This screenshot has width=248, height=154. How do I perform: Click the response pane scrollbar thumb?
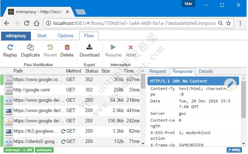pyautogui.click(x=243, y=99)
